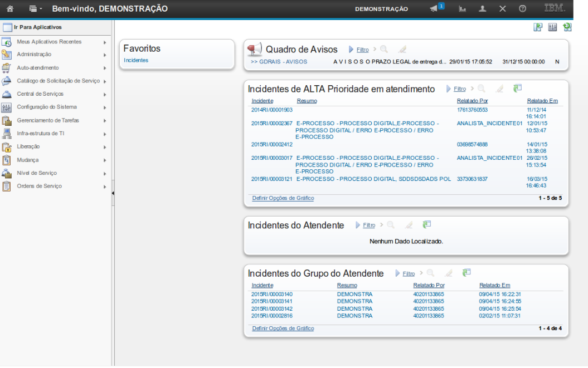Click the sign out X icon in header
Image resolution: width=588 pixels, height=368 pixels.
click(x=502, y=9)
